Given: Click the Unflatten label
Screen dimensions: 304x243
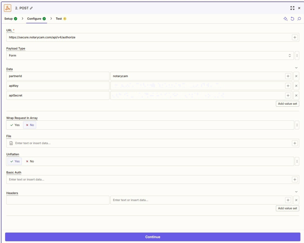Looking at the screenshot, I should coord(13,154).
